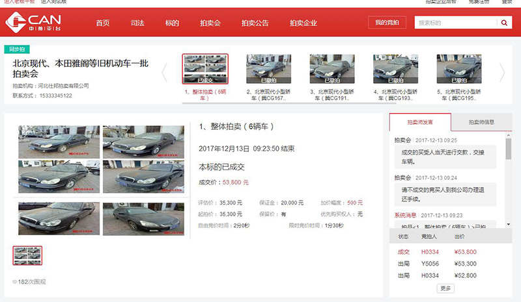The image size is (521, 302).
Task: Click the search magnifier icon
Action: click(504, 23)
